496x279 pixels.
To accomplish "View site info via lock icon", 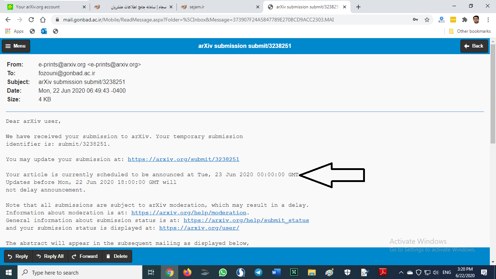I will (57, 20).
